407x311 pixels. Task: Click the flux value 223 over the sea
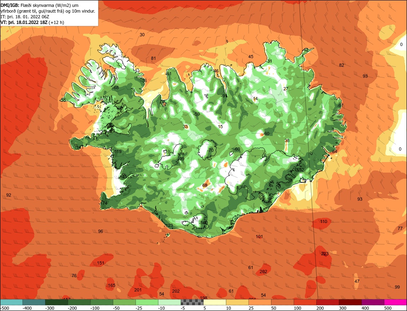(x=325, y=254)
